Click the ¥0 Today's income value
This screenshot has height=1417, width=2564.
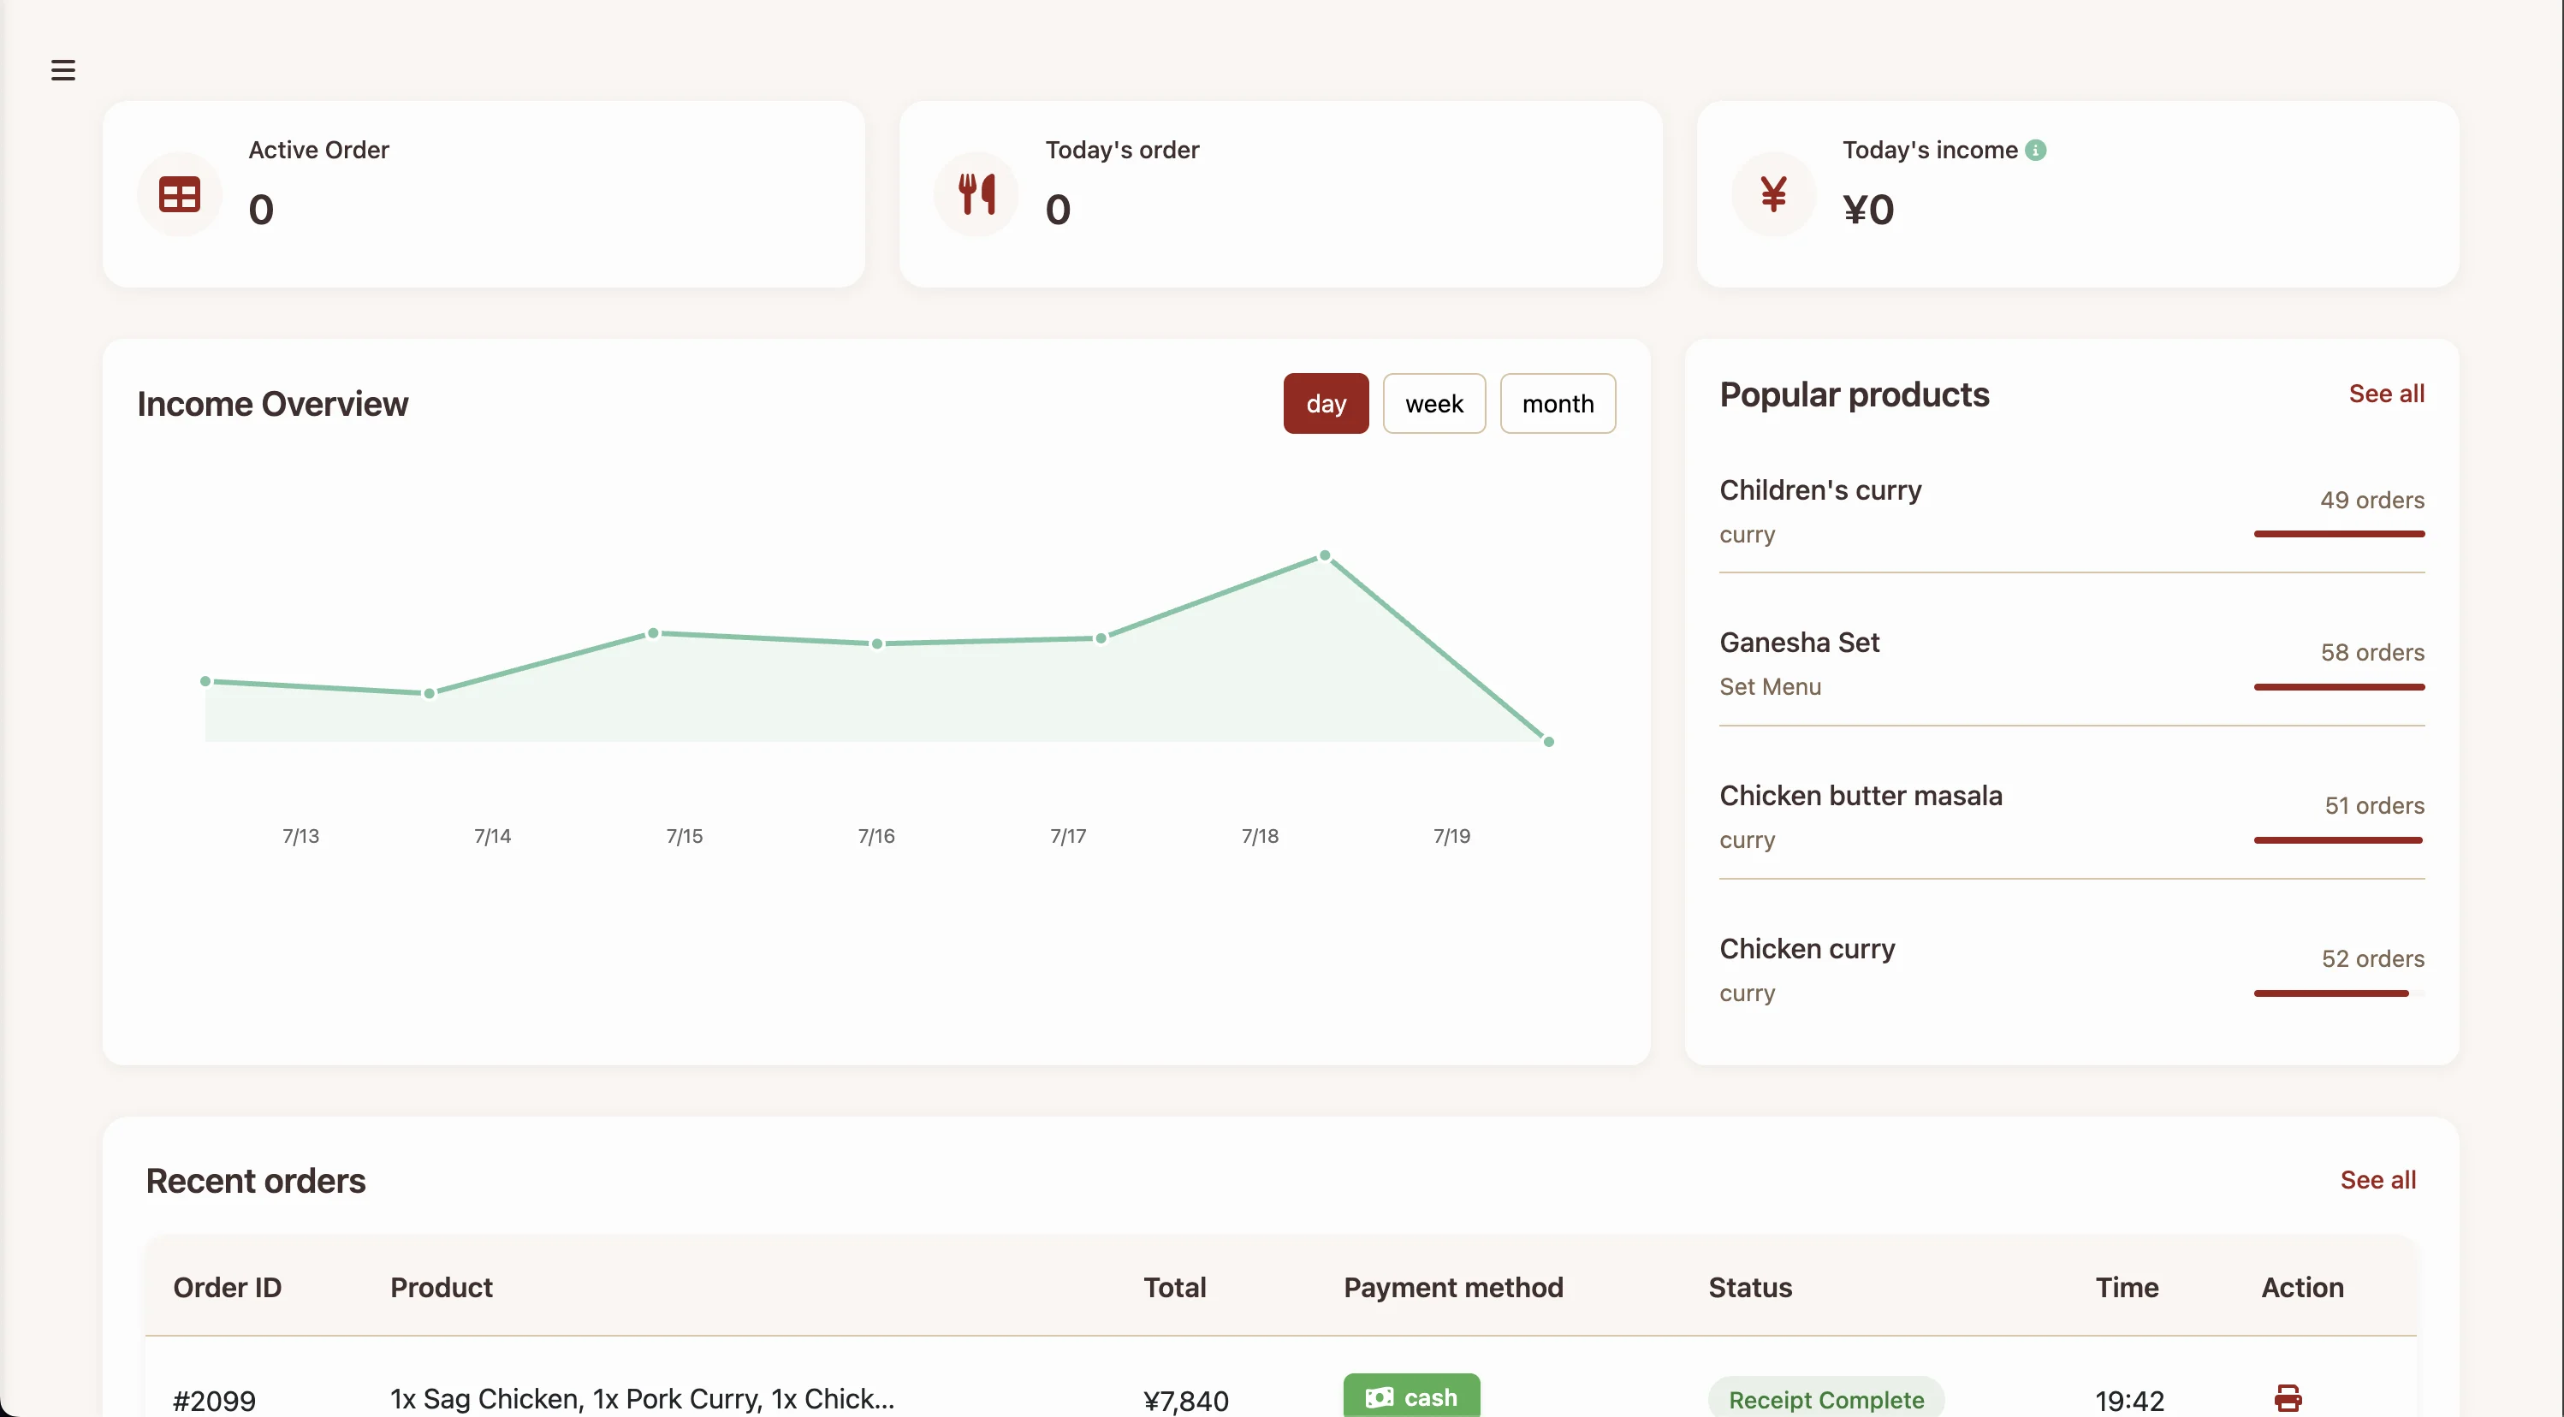coord(1868,209)
